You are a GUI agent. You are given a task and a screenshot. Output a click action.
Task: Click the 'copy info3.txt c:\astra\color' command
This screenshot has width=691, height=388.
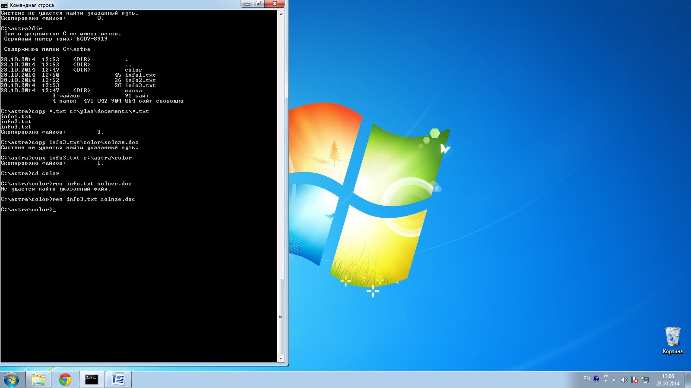pos(82,158)
